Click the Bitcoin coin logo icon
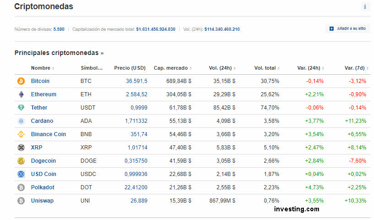The width and height of the screenshot is (374, 220). coord(21,81)
